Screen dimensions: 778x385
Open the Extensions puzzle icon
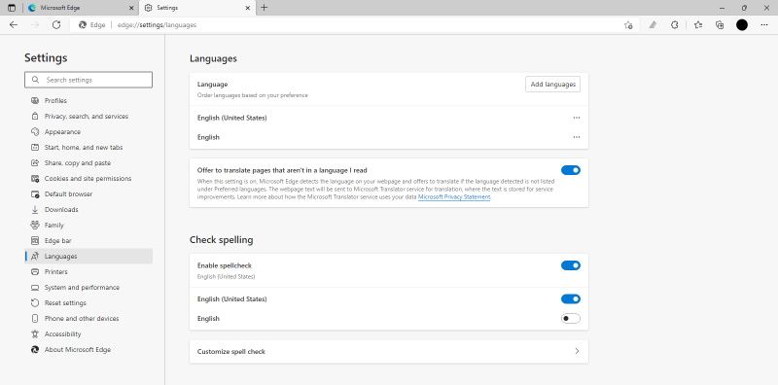[x=674, y=25]
